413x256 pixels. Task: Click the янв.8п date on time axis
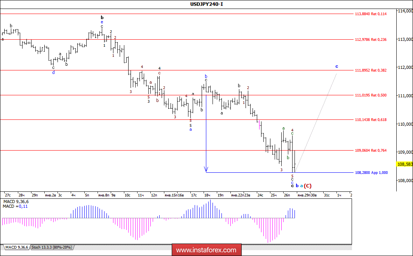[x=103, y=195]
